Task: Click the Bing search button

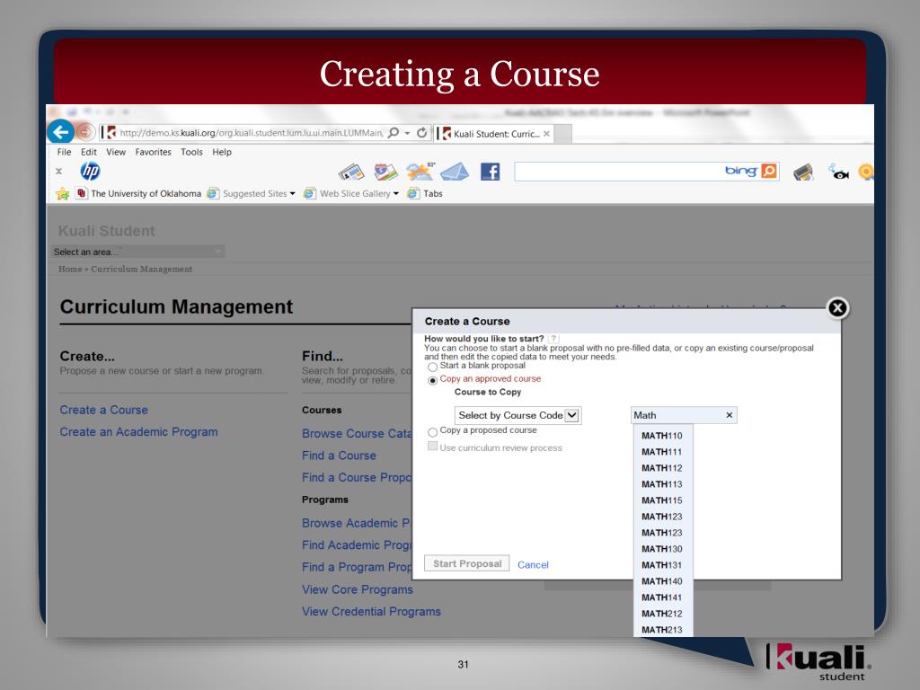Action: coord(769,171)
